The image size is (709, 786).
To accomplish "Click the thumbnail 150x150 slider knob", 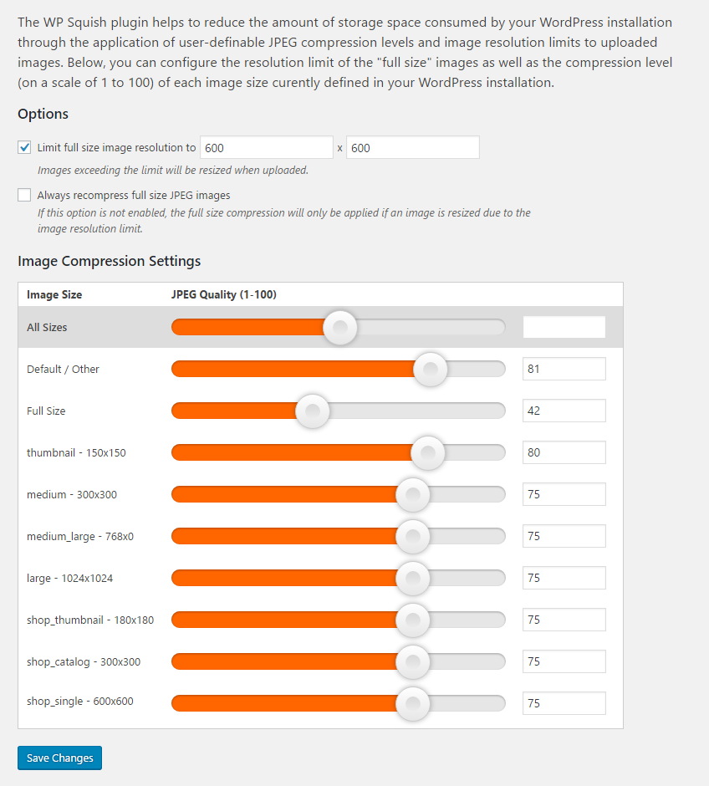I will tap(428, 452).
